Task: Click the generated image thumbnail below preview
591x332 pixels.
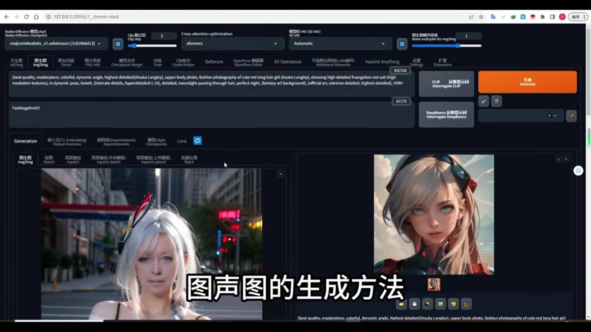Action: pos(434,285)
